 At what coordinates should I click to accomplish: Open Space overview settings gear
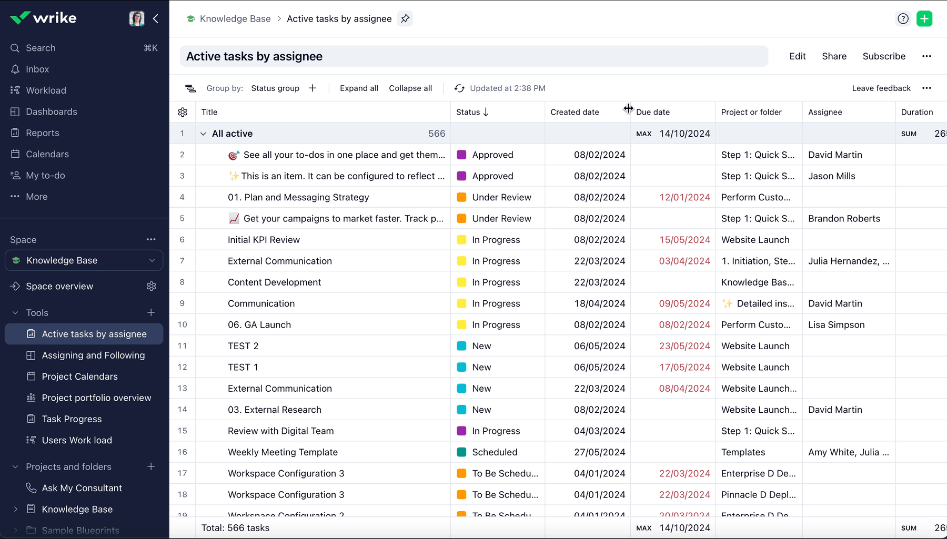coord(152,286)
